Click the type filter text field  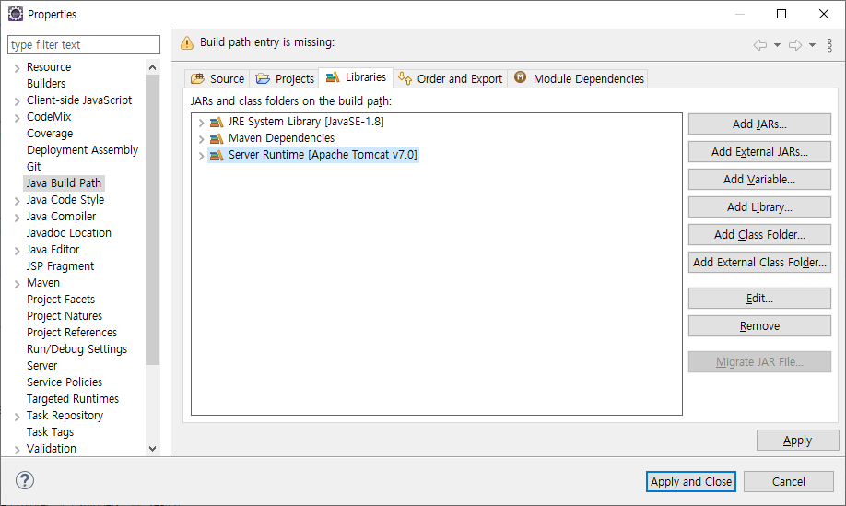83,44
